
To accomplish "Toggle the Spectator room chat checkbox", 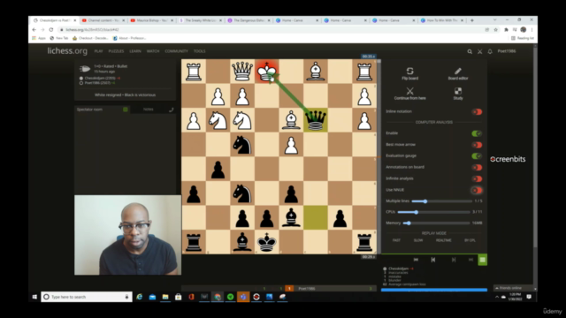I will pos(126,110).
